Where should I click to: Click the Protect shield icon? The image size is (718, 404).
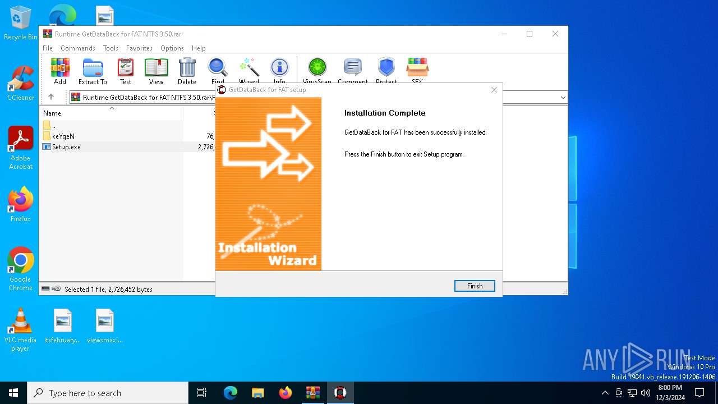pyautogui.click(x=386, y=71)
